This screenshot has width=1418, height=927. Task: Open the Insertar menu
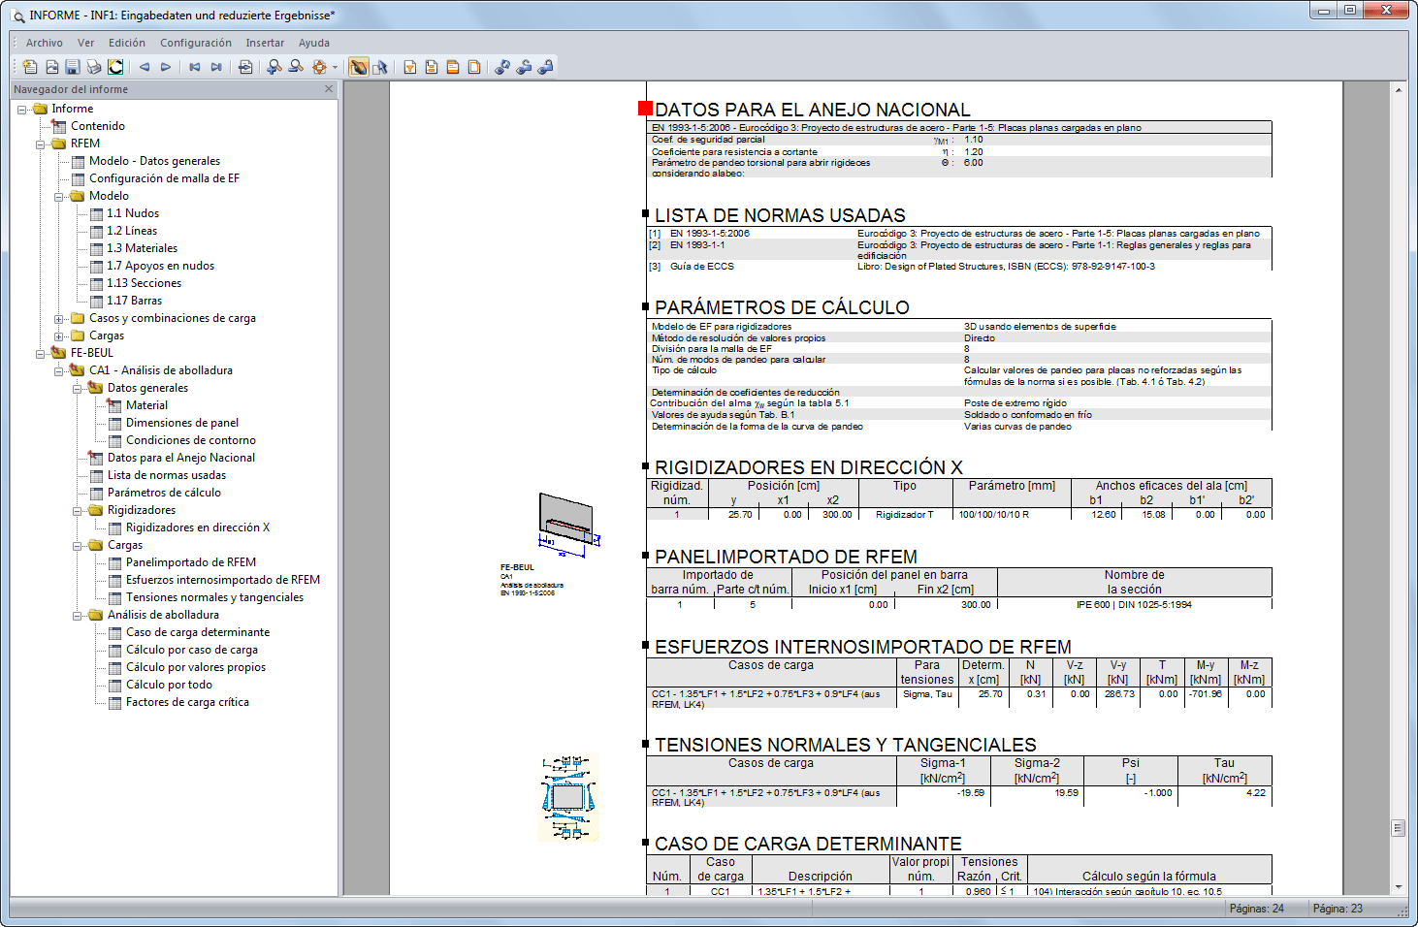(x=265, y=43)
